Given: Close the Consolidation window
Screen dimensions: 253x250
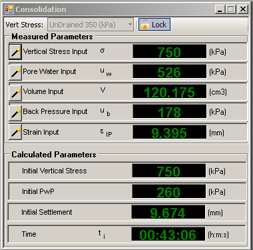Looking at the screenshot, I should pyautogui.click(x=243, y=9).
